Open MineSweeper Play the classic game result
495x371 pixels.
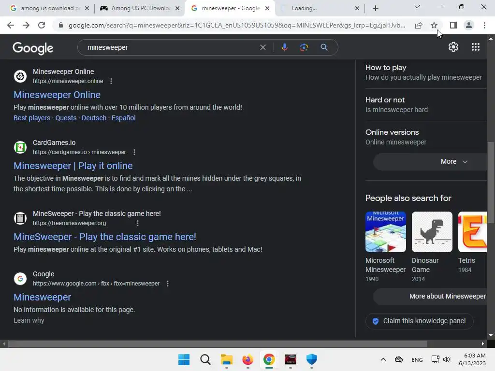coord(105,237)
